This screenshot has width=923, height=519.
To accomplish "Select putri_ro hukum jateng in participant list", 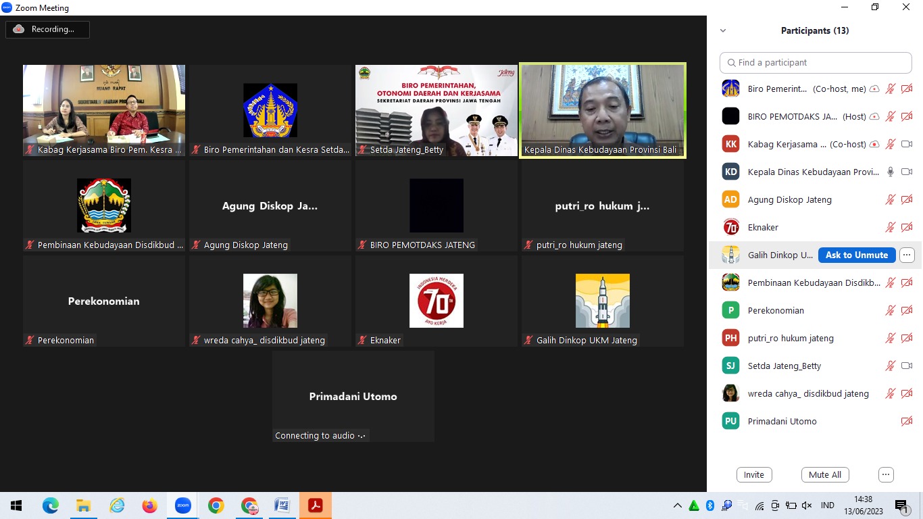I will point(791,338).
